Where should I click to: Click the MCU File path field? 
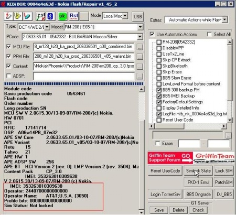click(x=84, y=47)
